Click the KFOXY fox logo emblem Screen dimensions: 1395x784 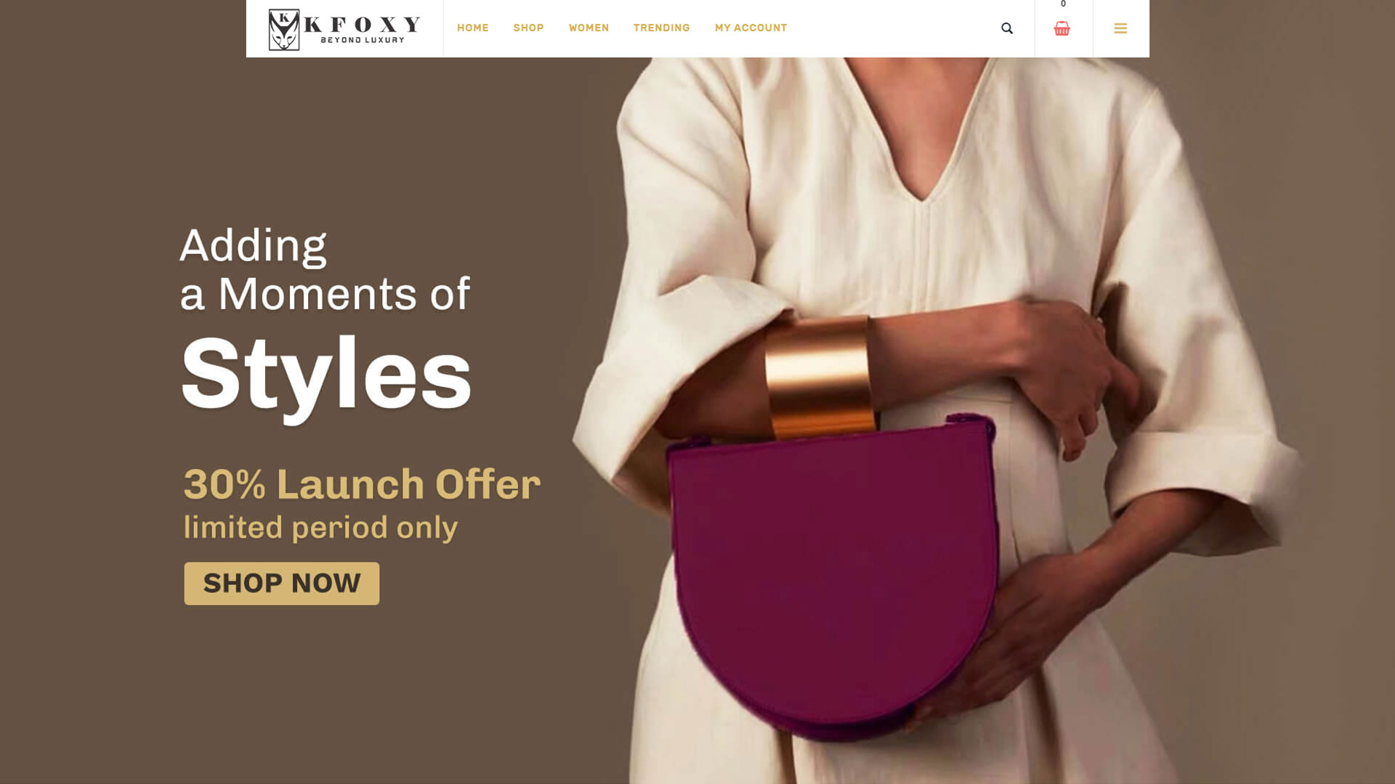point(284,30)
